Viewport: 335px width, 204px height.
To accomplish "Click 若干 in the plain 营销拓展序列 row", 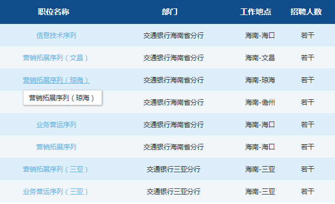I will 308,147.
